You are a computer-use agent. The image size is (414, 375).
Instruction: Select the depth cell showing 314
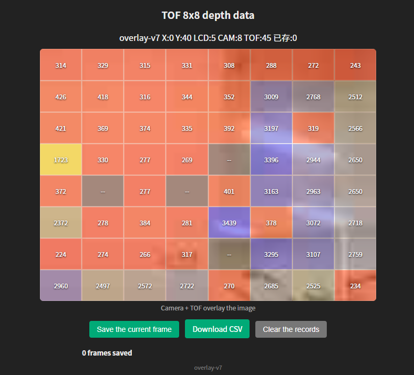click(x=61, y=65)
